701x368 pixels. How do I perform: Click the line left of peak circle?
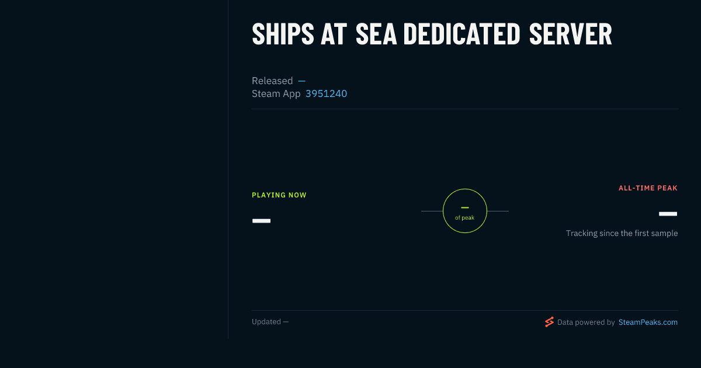tap(432, 211)
